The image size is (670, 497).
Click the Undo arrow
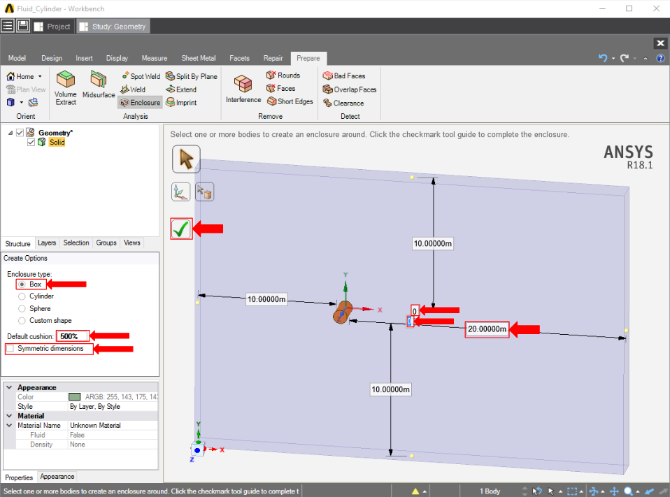coord(602,58)
